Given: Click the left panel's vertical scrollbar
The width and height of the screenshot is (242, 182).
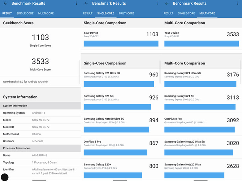Looking at the screenshot, I should 79,72.
